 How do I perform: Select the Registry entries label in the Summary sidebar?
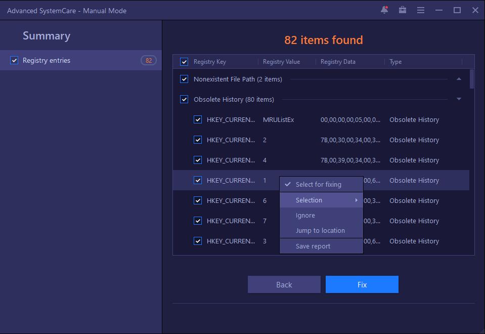pyautogui.click(x=47, y=60)
